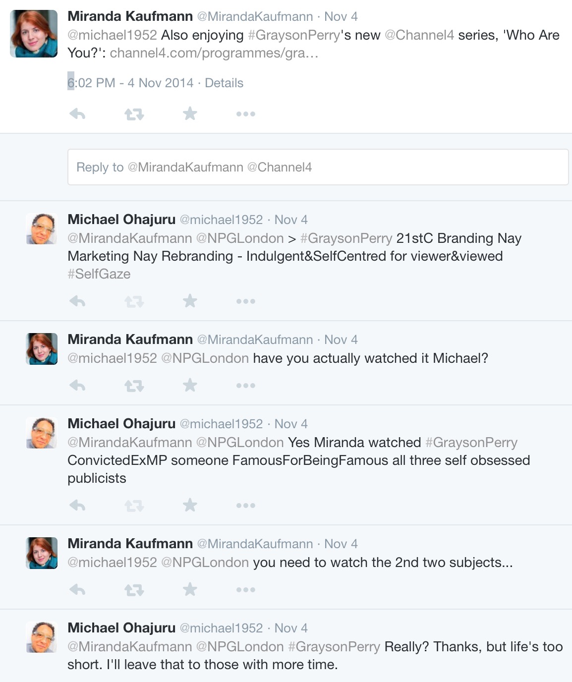This screenshot has width=572, height=682.
Task: Reply to Miranda's 'Who Are You?' tweet
Action: (x=78, y=114)
